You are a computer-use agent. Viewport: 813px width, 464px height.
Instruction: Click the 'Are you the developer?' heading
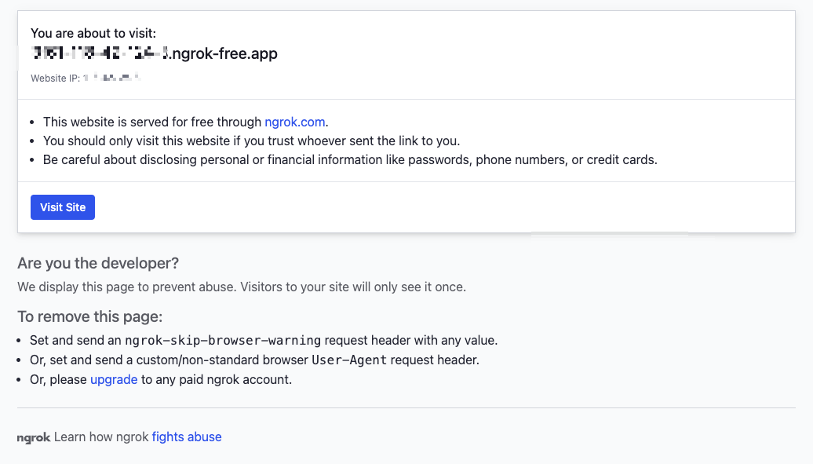98,262
